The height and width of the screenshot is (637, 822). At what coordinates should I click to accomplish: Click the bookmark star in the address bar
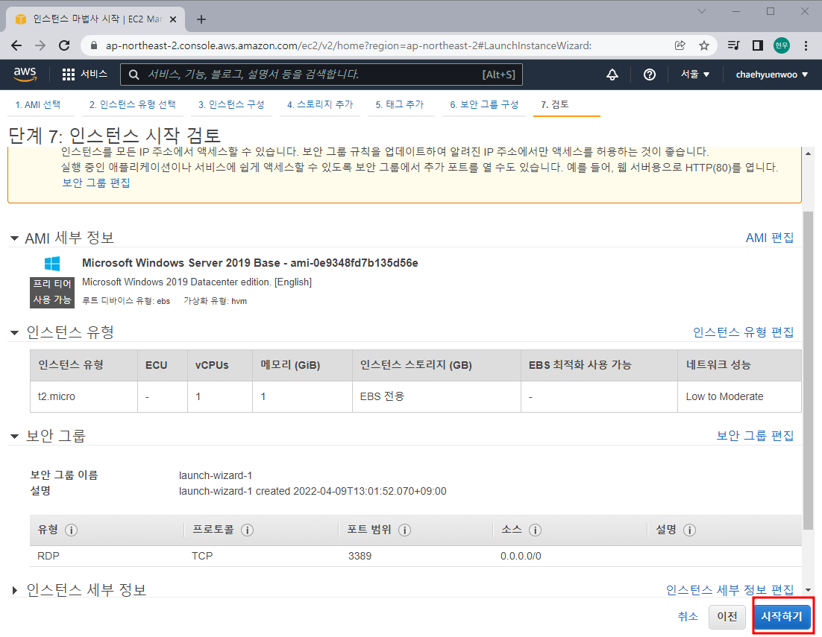click(x=703, y=45)
